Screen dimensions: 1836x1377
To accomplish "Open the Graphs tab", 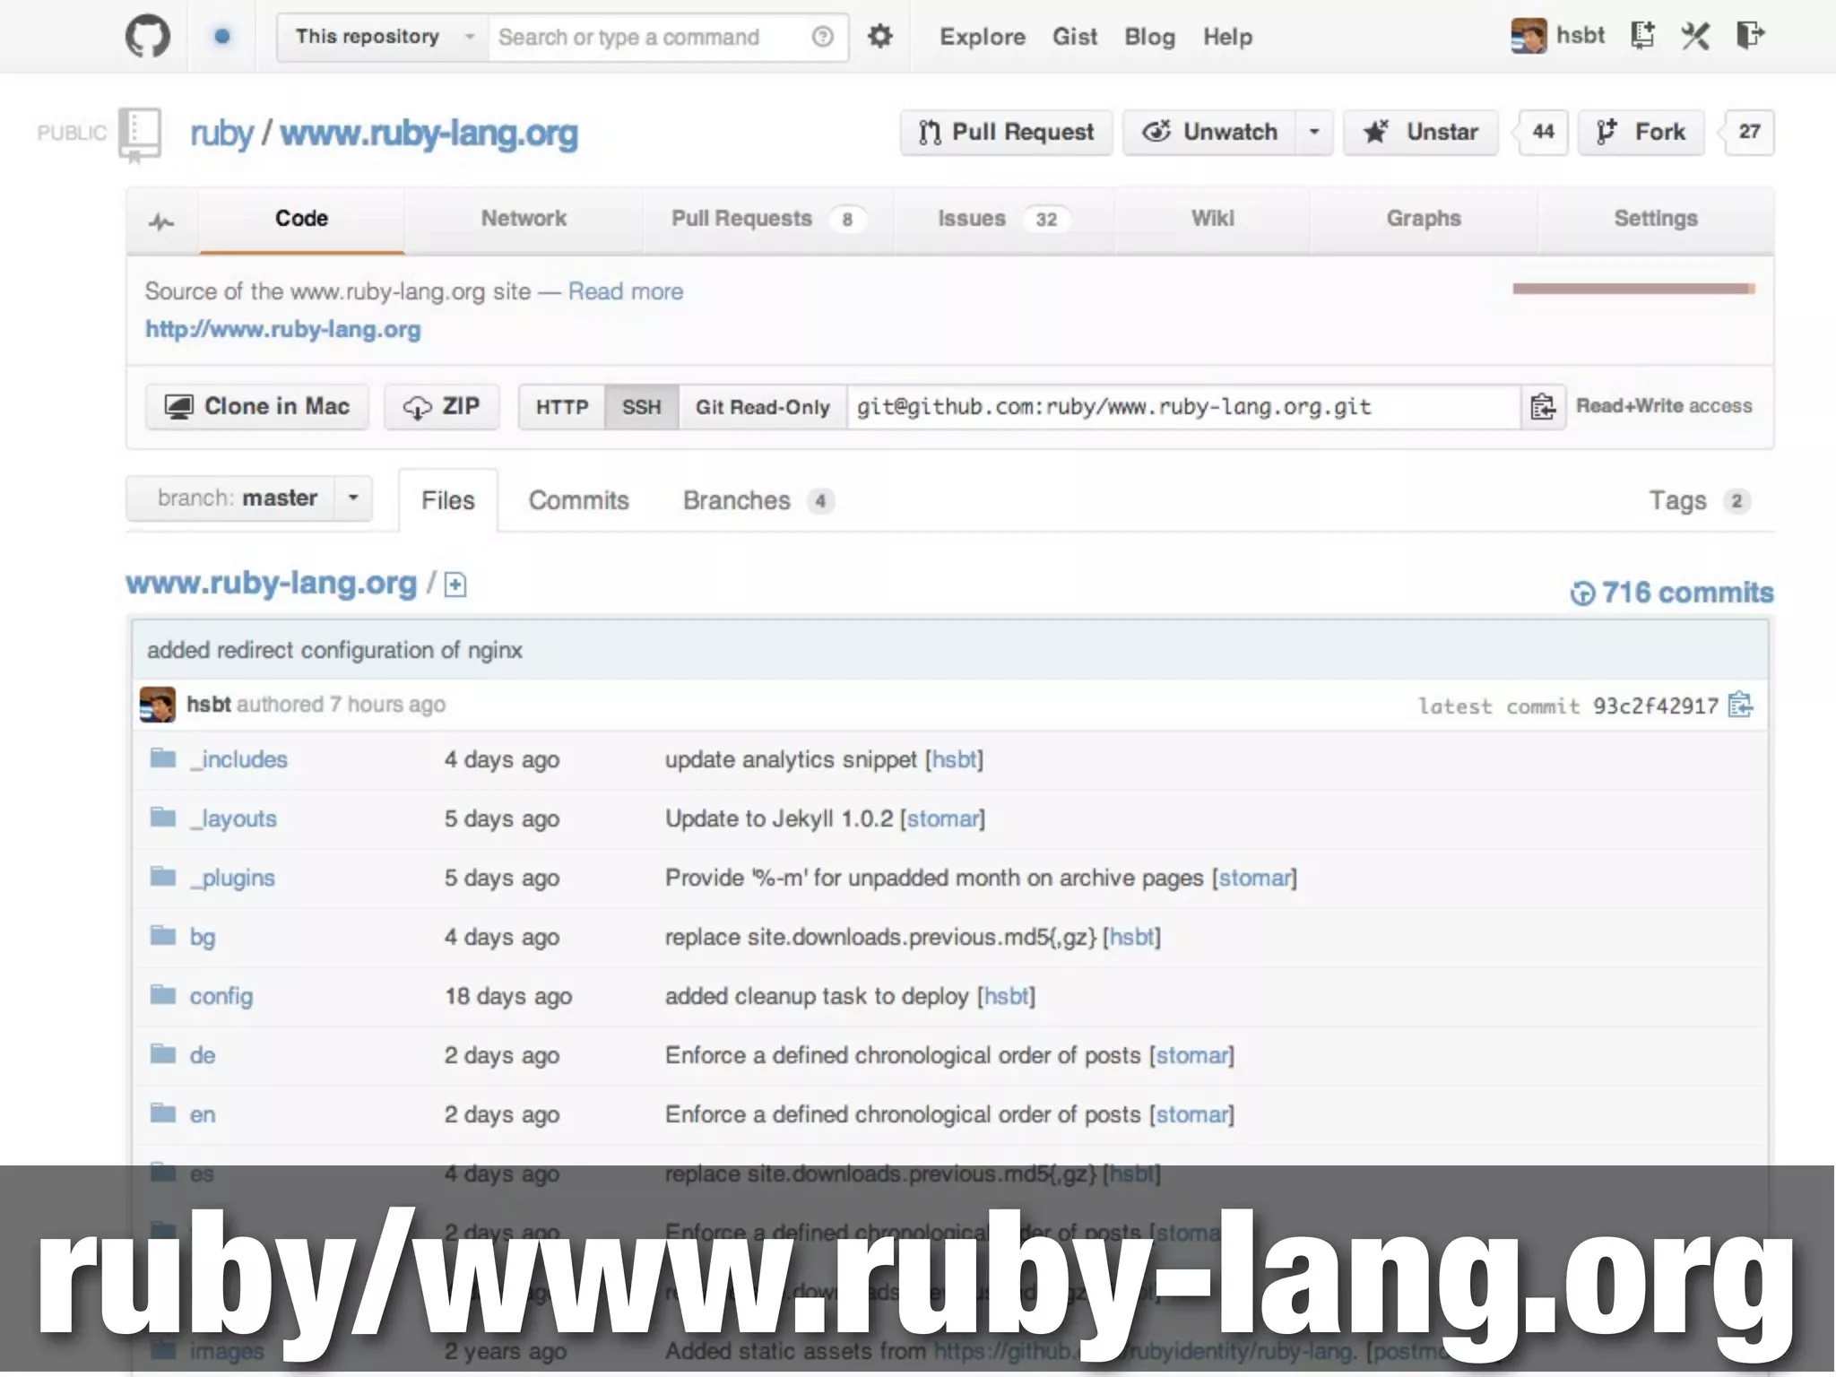I will (1424, 219).
